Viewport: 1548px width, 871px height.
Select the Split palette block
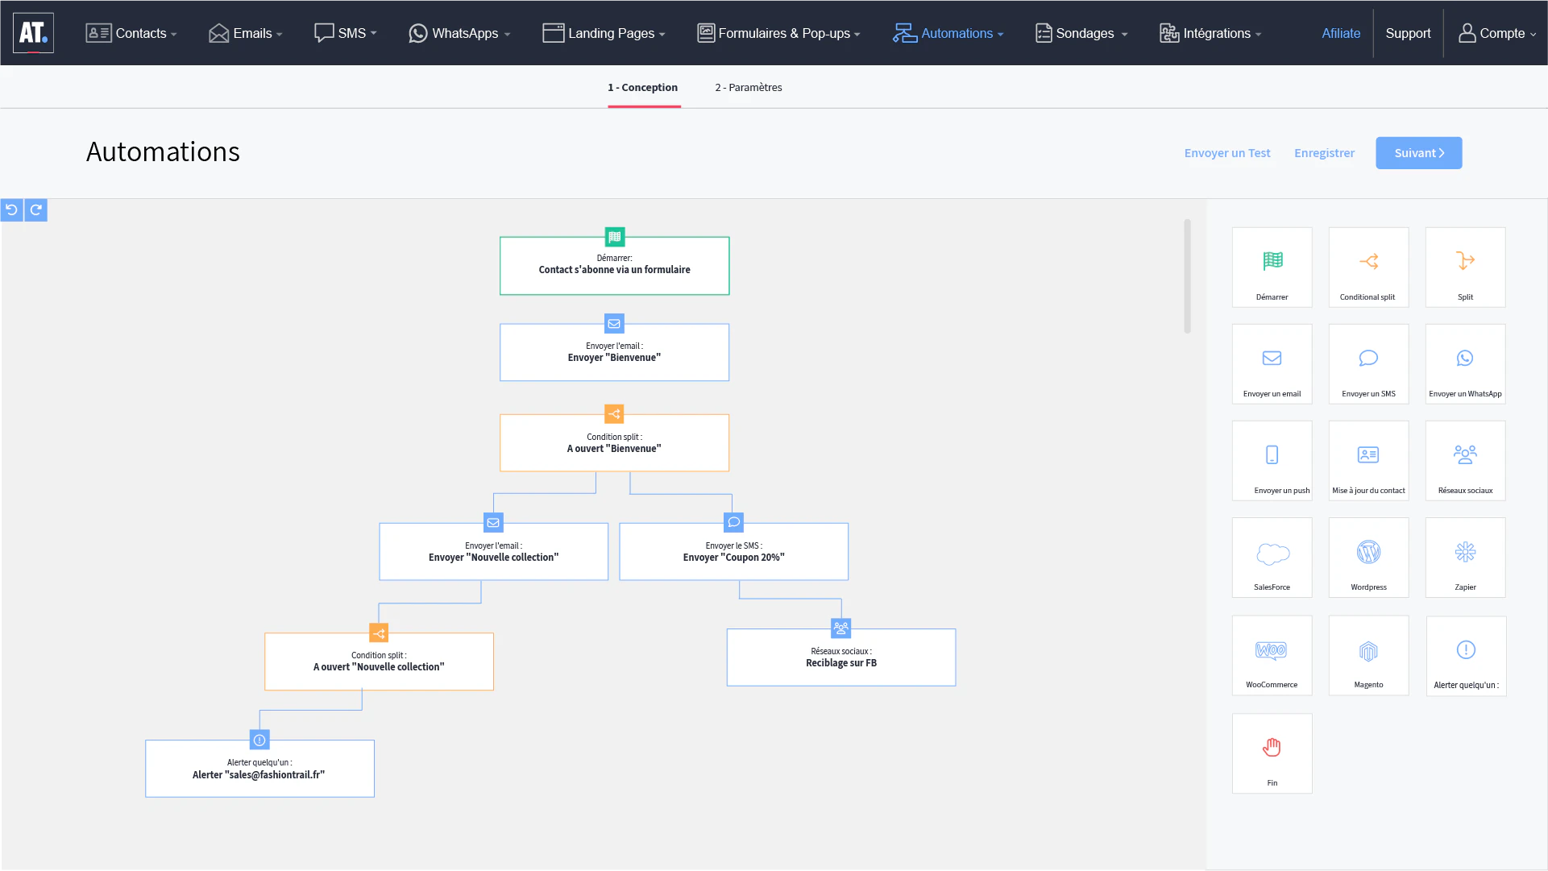click(x=1465, y=268)
